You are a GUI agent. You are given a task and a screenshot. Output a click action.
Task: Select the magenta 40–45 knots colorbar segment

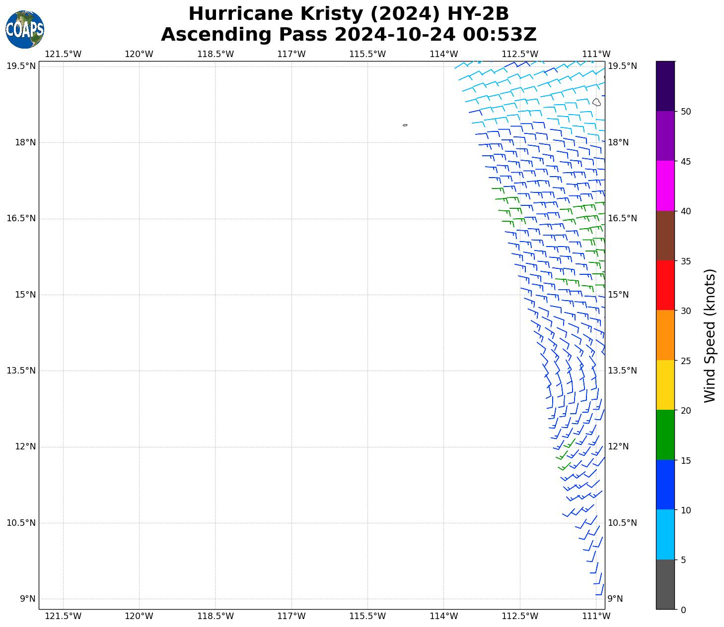click(x=665, y=186)
